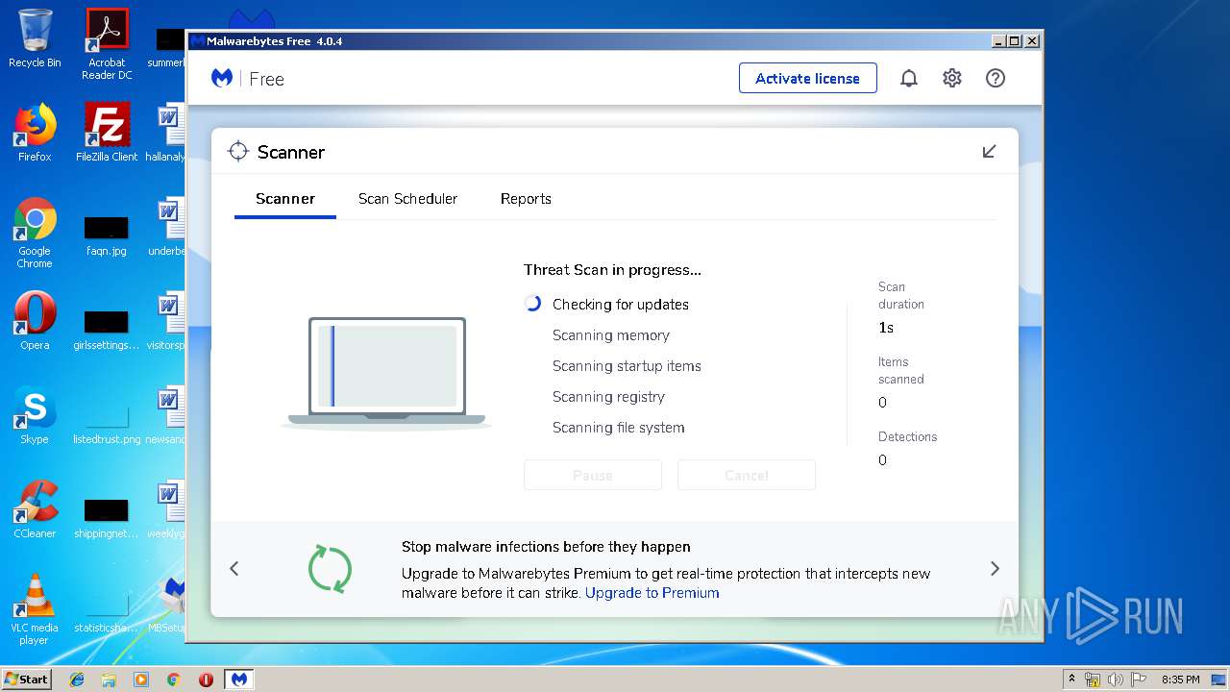Click the Pause scan button
The height and width of the screenshot is (692, 1230).
click(593, 475)
